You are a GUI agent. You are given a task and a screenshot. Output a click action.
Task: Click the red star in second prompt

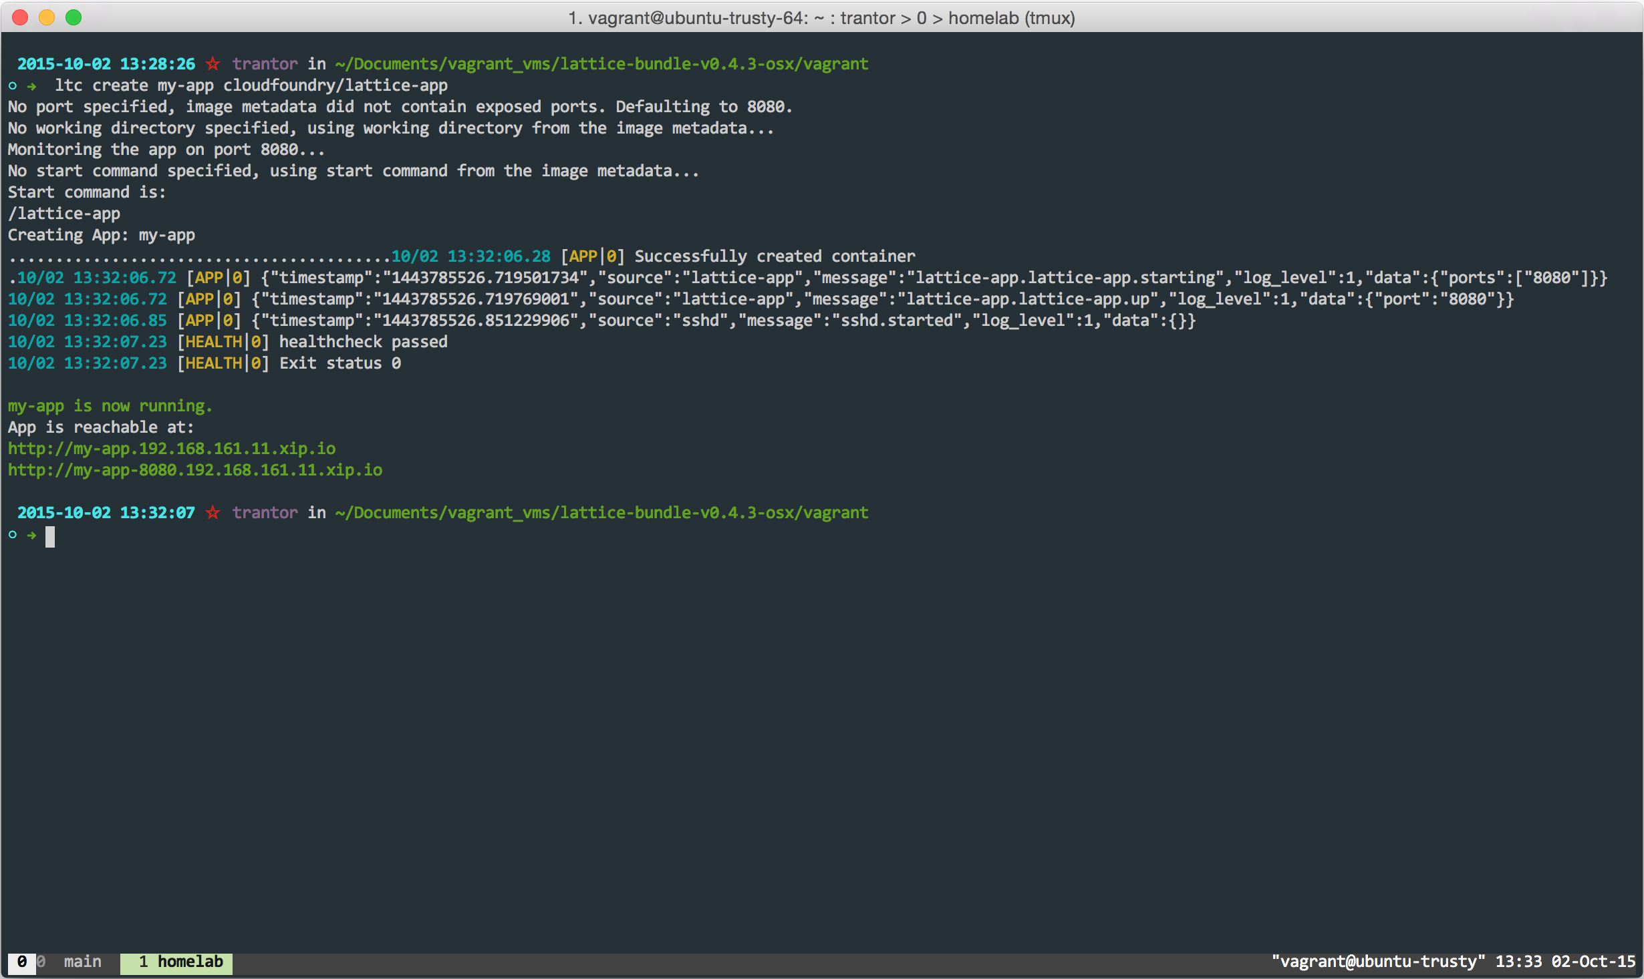click(x=213, y=513)
